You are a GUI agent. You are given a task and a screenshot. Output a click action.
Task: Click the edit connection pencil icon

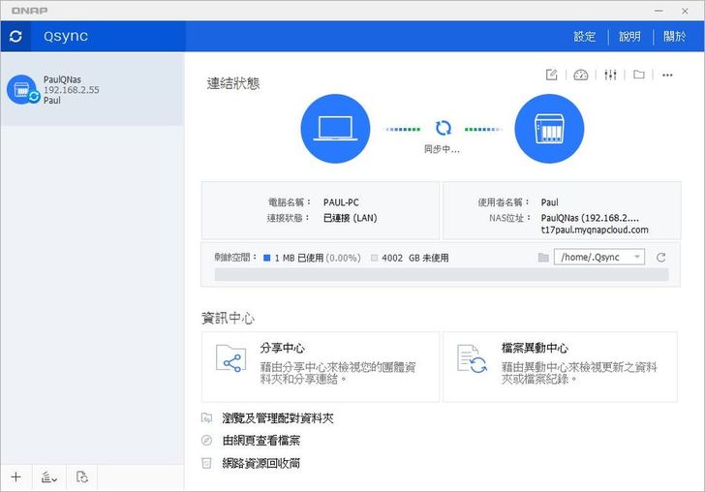tap(552, 75)
